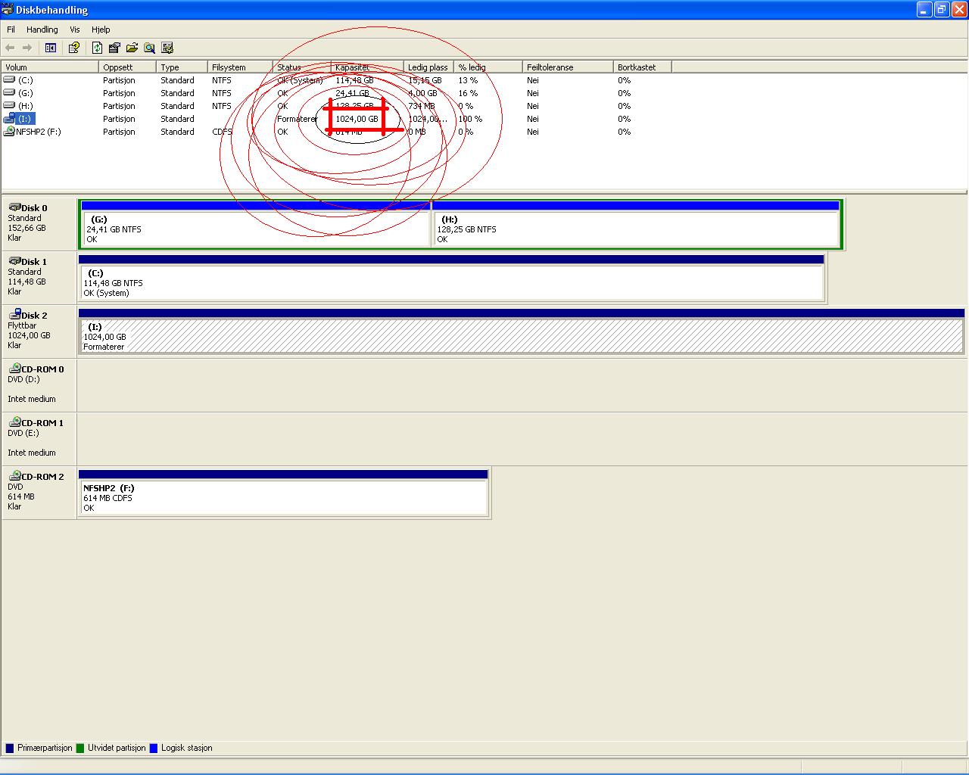Image resolution: width=969 pixels, height=775 pixels.
Task: Click the CD-ROM 2 label
Action: 42,477
